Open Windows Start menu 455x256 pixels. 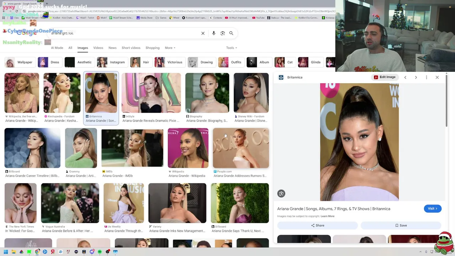[6, 252]
